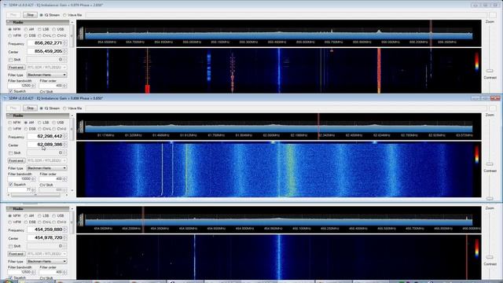The width and height of the screenshot is (503, 283).
Task: Click Frequency spinner arrows in top window
Action: (65, 43)
